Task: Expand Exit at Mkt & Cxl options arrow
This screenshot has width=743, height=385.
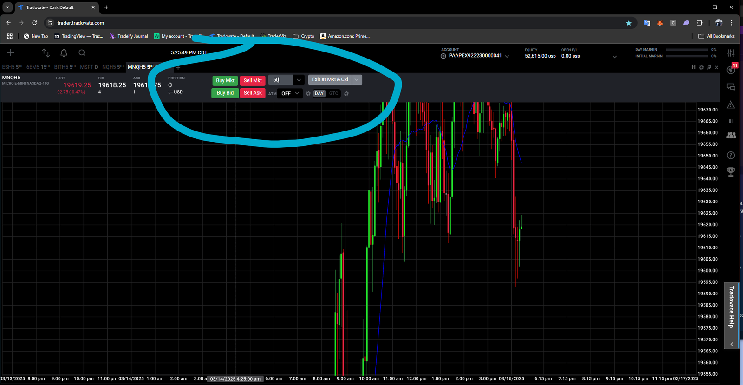Action: click(x=357, y=79)
